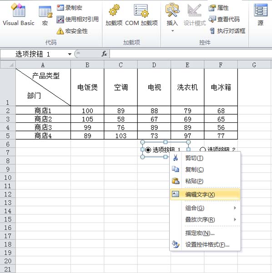Screen dimensions: 272x273
Task: Select cell with value 97
Action: coord(187,136)
